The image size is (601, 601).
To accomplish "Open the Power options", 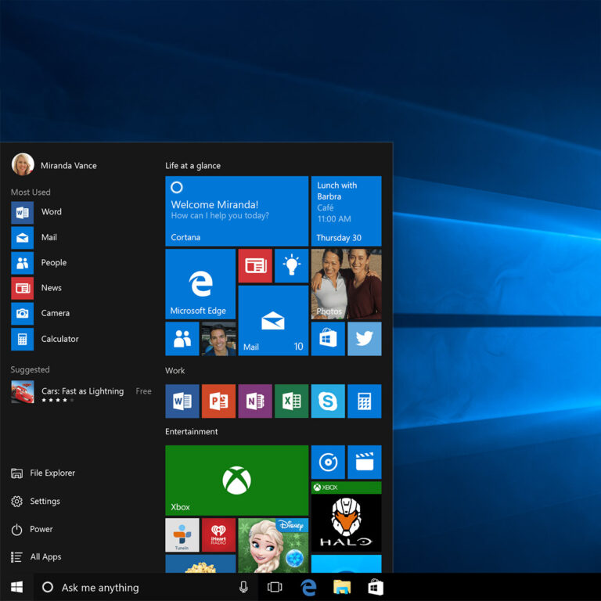I will click(32, 529).
